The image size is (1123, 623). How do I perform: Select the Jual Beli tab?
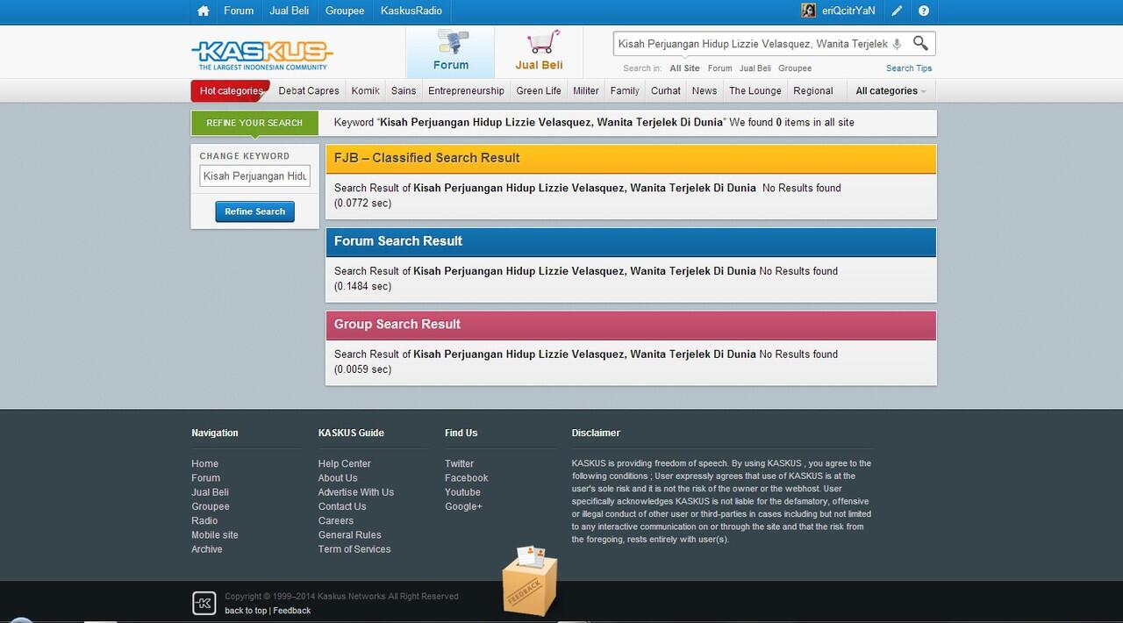click(539, 52)
